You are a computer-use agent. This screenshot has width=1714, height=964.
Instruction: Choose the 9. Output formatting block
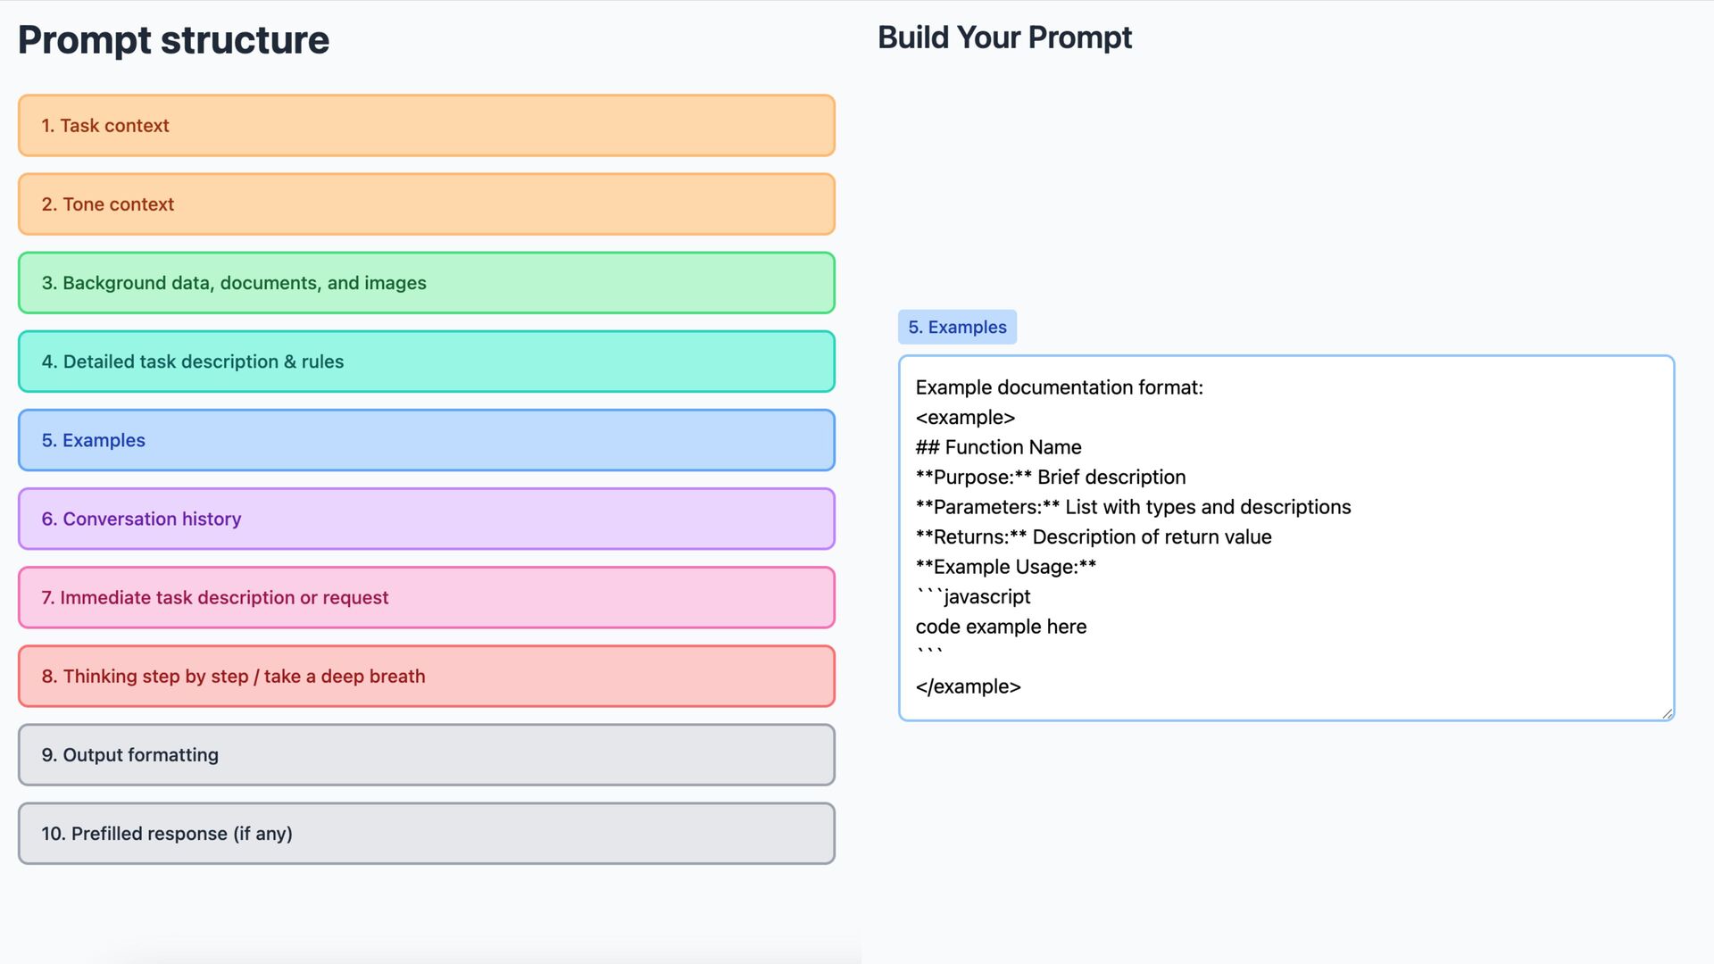(x=427, y=754)
